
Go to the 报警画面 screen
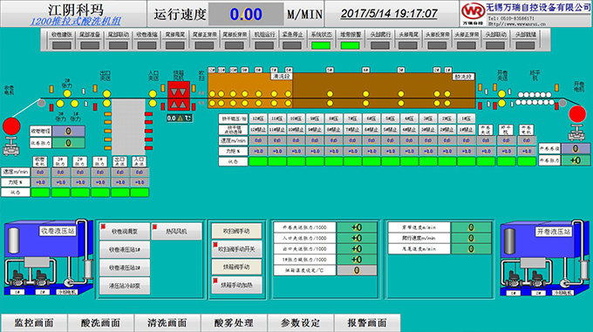pos(367,323)
